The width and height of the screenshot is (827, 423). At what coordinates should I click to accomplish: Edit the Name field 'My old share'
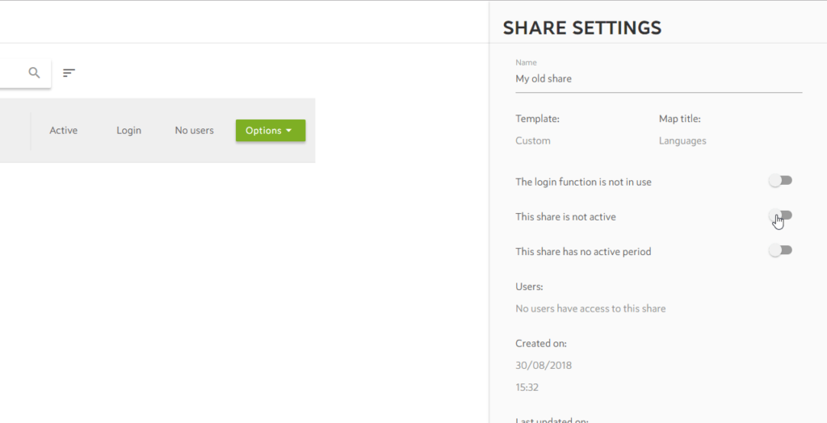coord(659,79)
